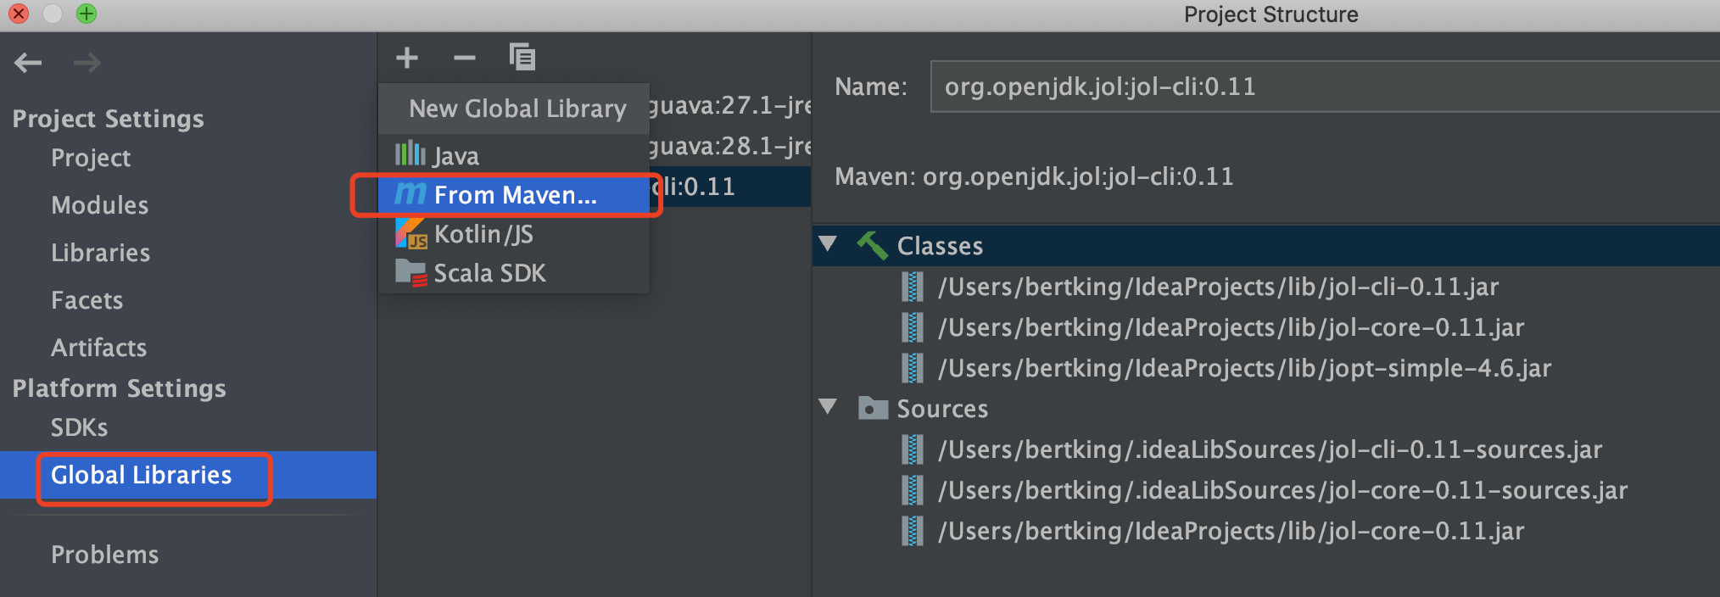This screenshot has height=597, width=1720.
Task: Choose Scala SDK library type
Action: tap(514, 273)
